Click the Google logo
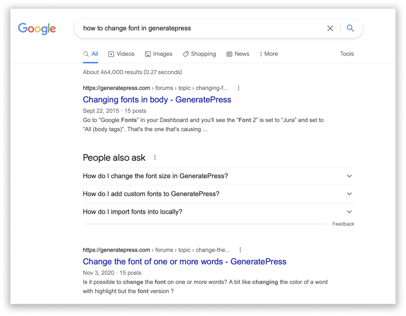 pos(37,29)
